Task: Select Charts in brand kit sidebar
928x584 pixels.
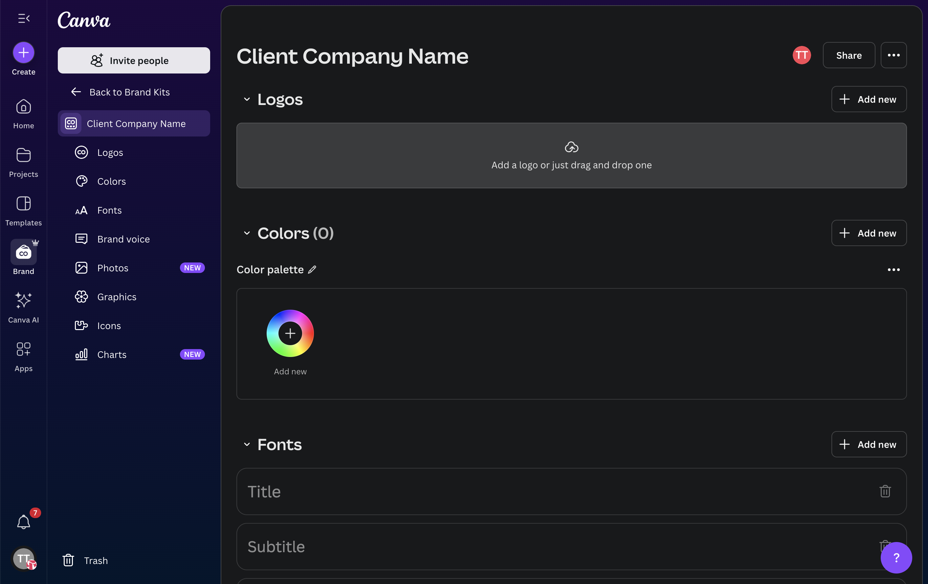Action: pos(134,355)
